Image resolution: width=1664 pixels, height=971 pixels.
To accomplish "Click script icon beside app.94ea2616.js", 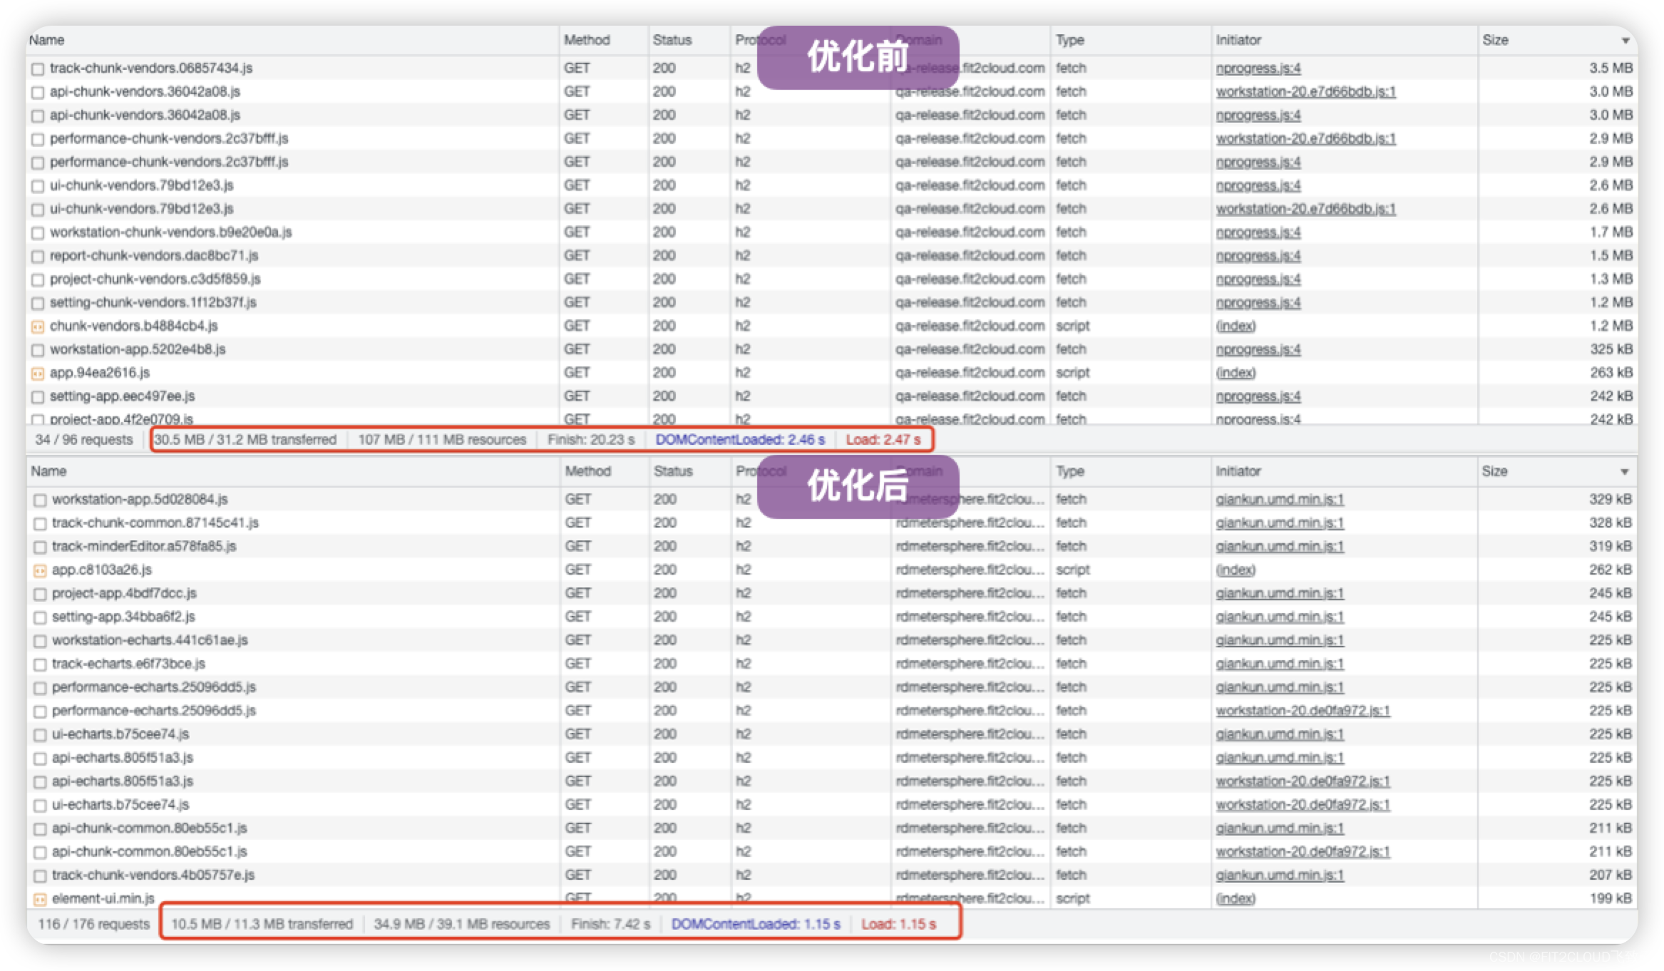I will coord(38,374).
